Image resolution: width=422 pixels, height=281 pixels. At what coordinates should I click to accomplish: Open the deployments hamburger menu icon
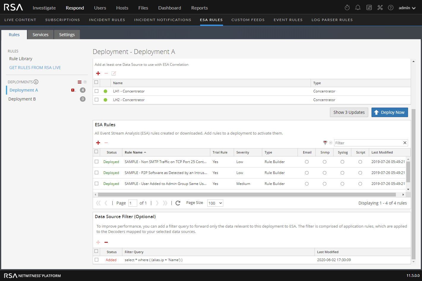pyautogui.click(x=80, y=82)
